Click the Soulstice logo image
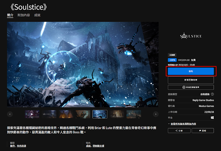The width and height of the screenshot is (221, 151). click(x=191, y=36)
